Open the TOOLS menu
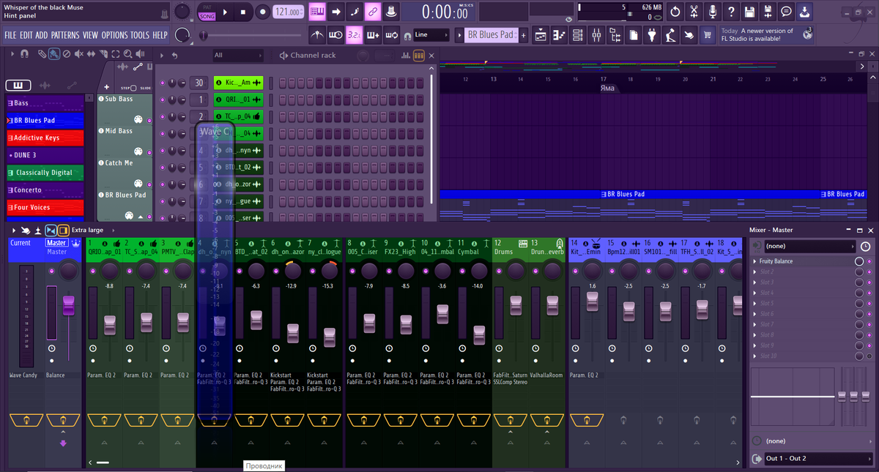879x472 pixels. coord(140,35)
